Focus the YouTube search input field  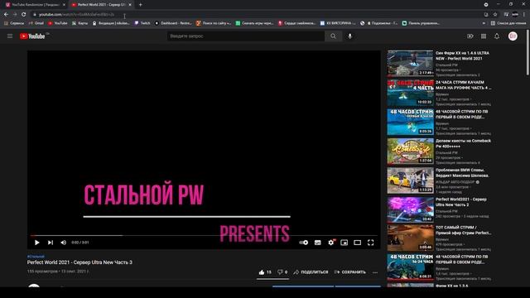[x=246, y=36]
